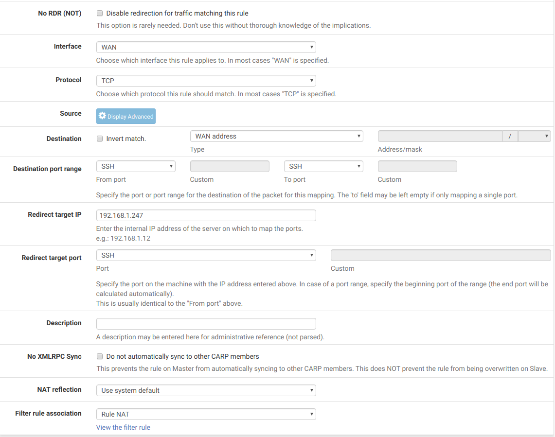Open the NAT reflection dropdown
Screen dimensions: 555x437
(206, 390)
